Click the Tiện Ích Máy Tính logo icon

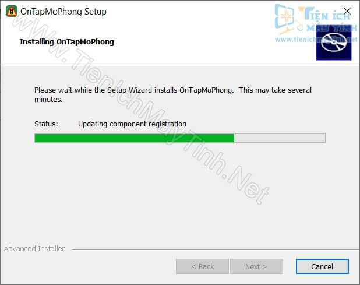tap(284, 18)
